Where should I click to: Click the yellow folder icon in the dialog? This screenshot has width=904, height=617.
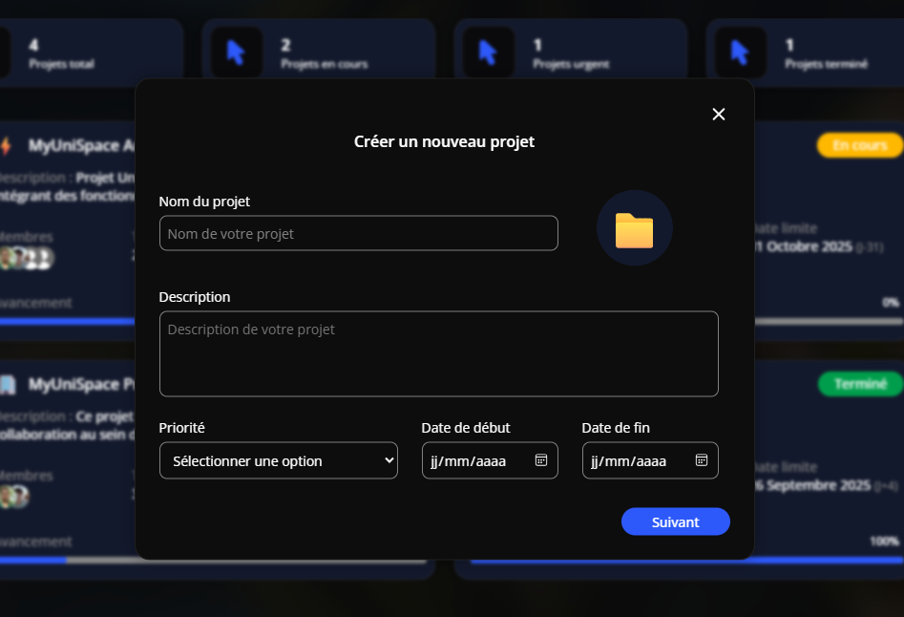point(634,229)
